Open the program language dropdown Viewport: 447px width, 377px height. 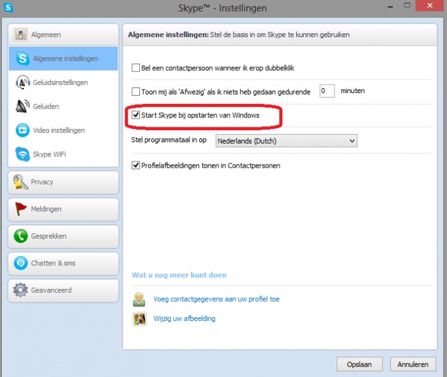pos(286,141)
